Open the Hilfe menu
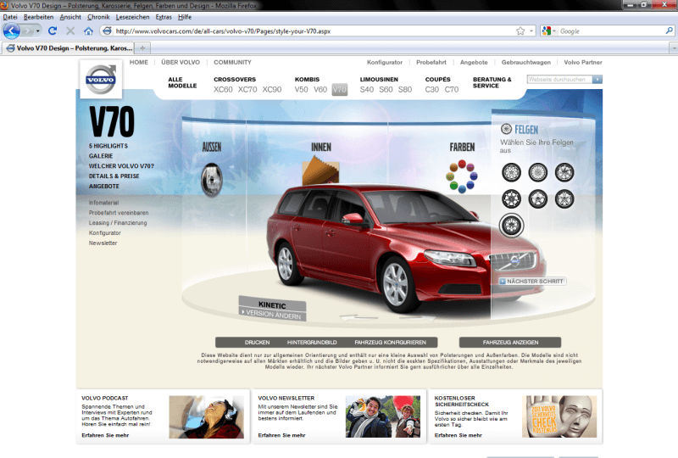This screenshot has width=678, height=458. [185, 17]
